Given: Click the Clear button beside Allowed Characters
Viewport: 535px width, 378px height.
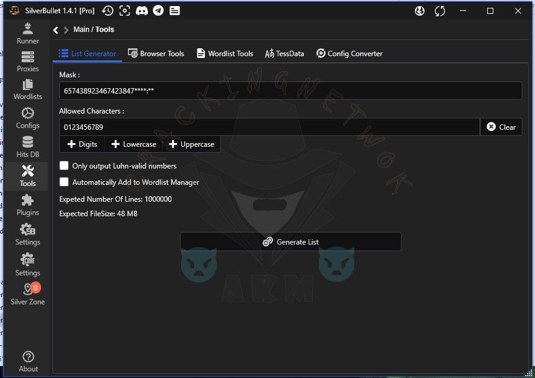Looking at the screenshot, I should [x=501, y=127].
